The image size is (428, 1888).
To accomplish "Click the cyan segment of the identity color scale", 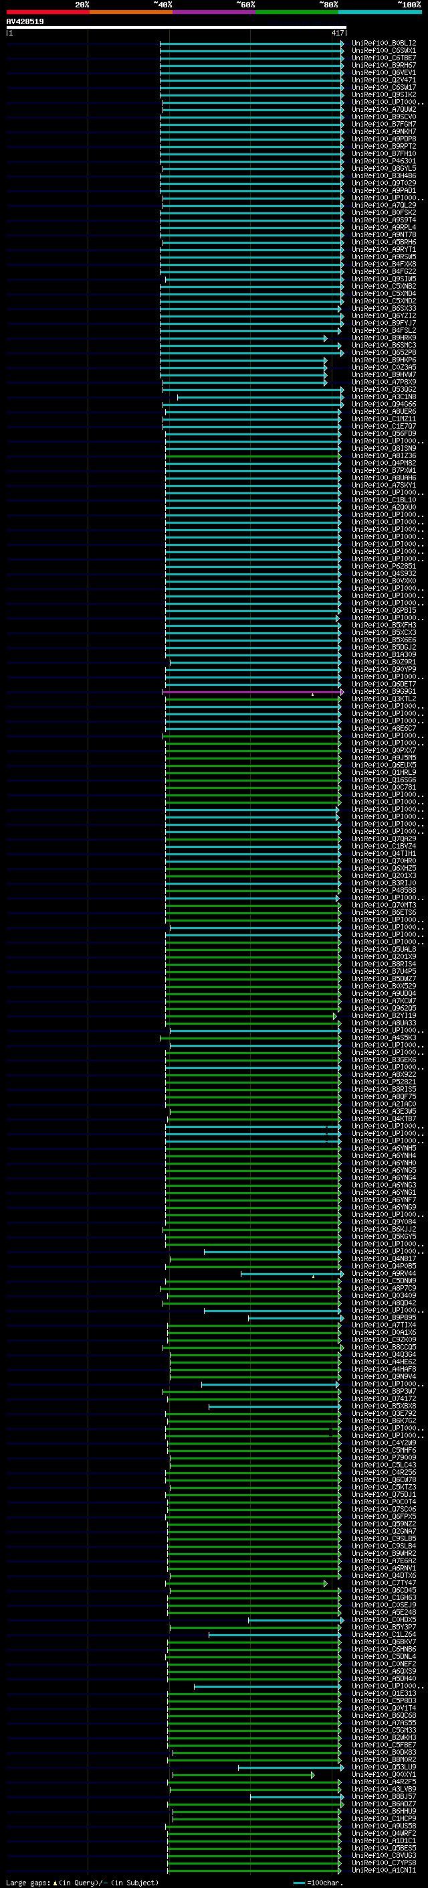I will pos(380,12).
